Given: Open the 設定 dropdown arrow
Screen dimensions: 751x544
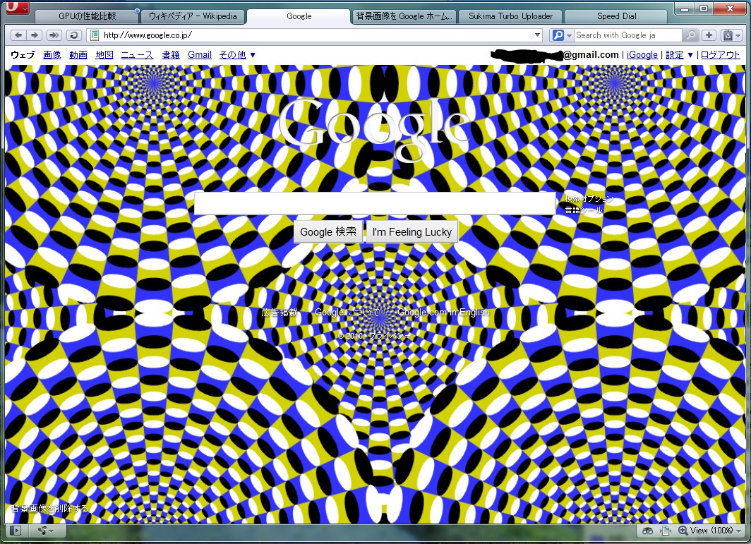Looking at the screenshot, I should 690,55.
